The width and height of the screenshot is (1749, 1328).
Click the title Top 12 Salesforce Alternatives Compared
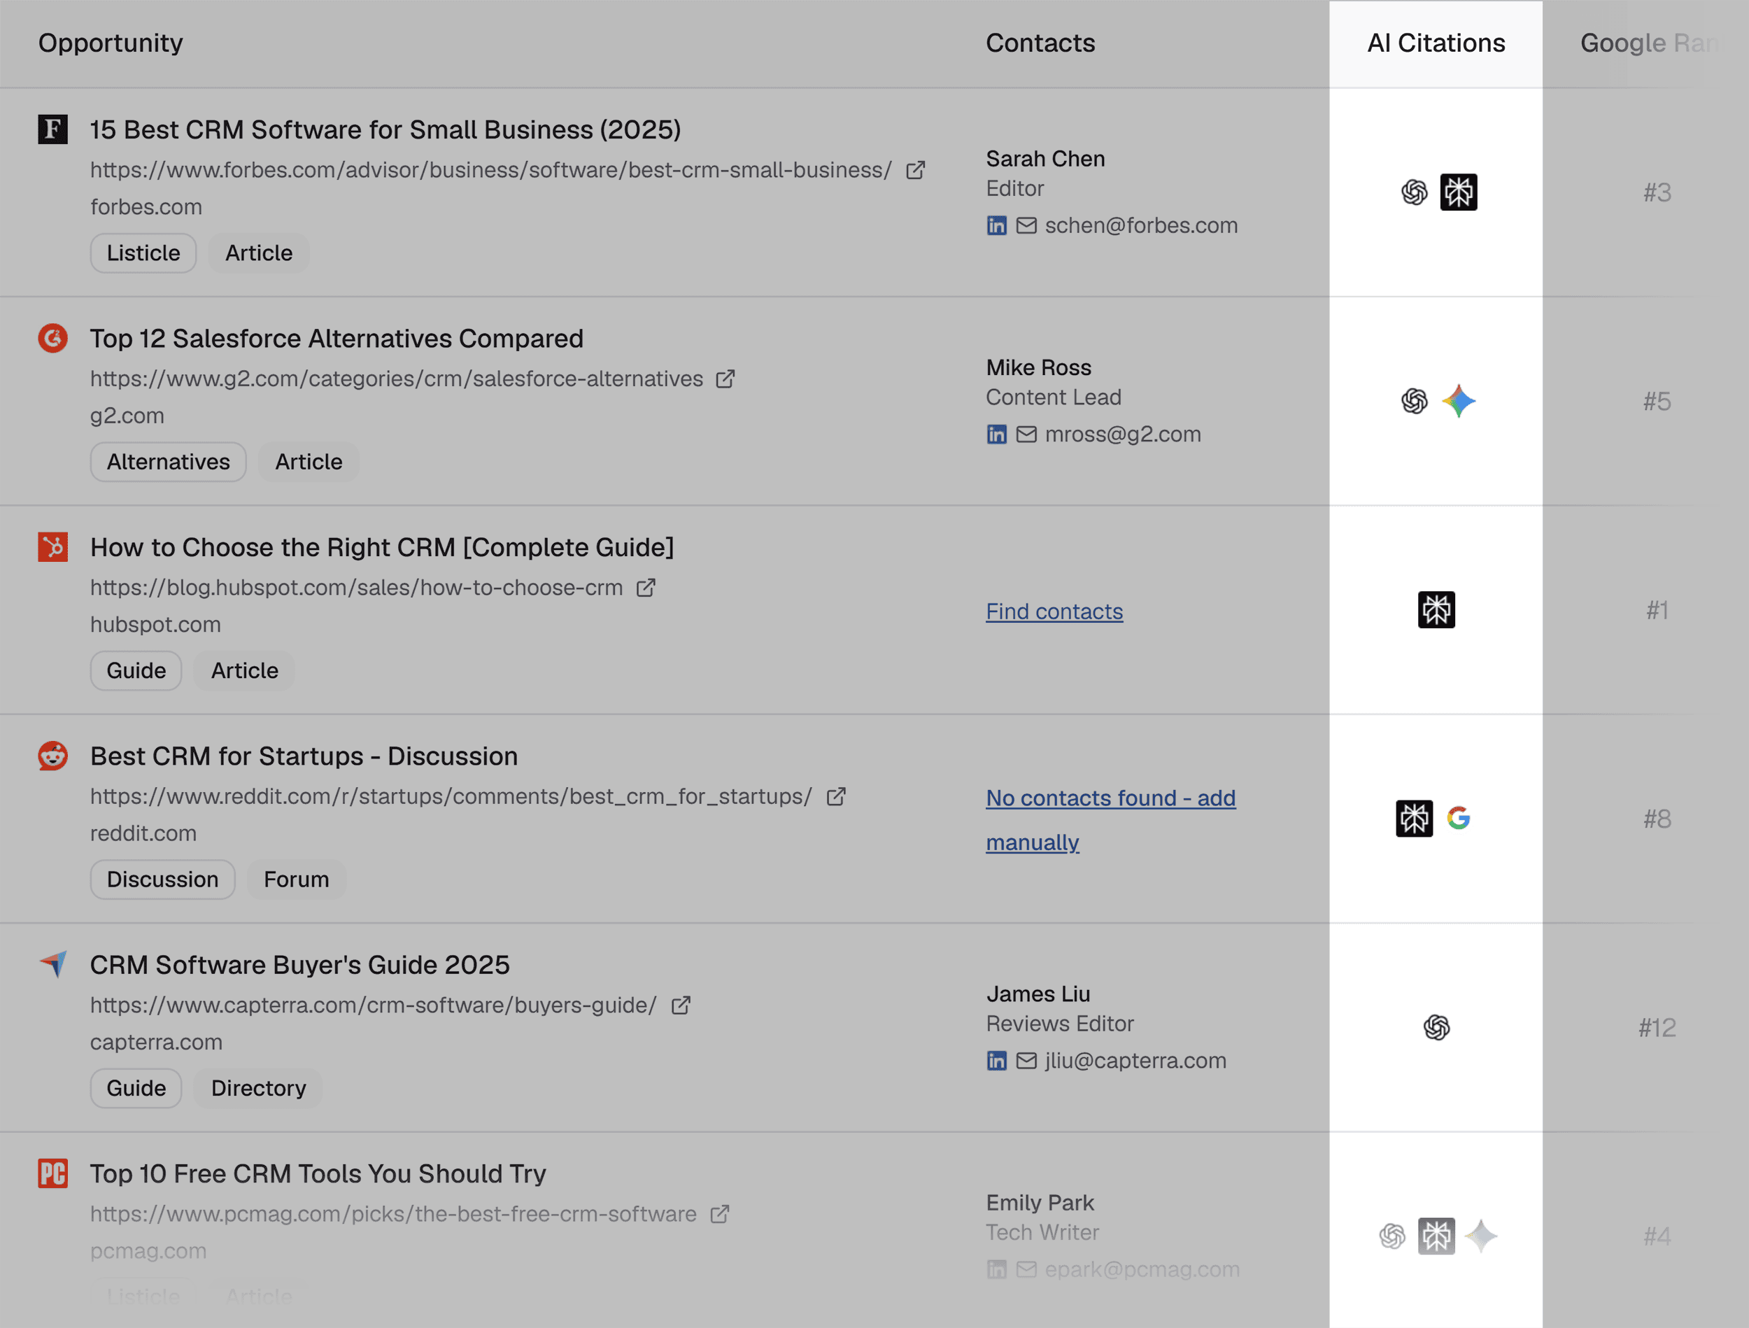337,339
